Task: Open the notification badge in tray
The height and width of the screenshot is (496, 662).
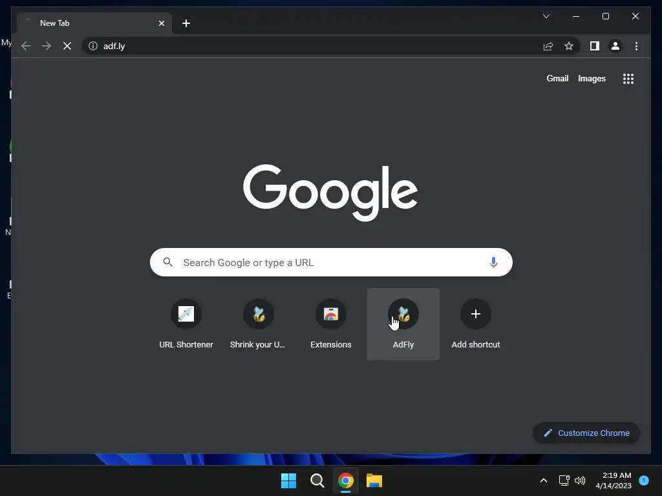Action: (x=644, y=480)
